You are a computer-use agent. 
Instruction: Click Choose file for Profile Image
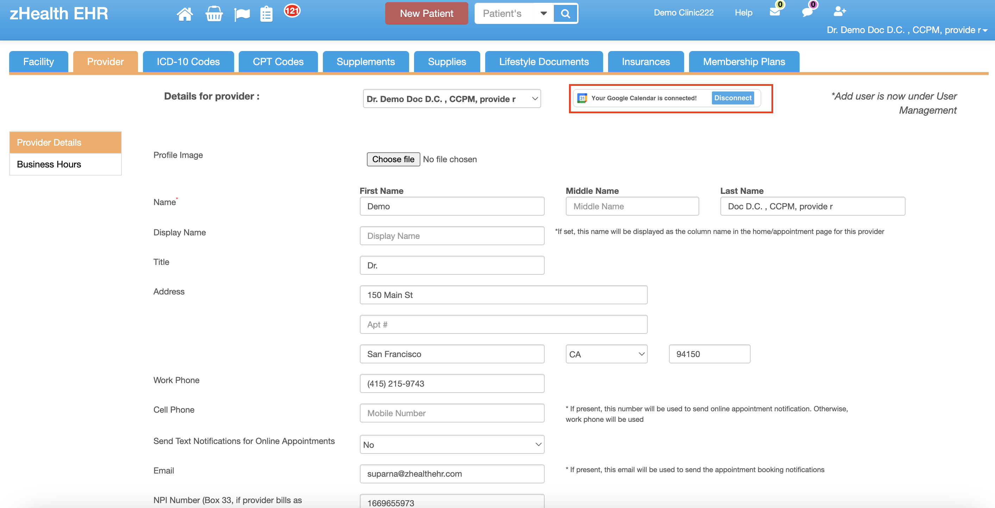coord(393,159)
